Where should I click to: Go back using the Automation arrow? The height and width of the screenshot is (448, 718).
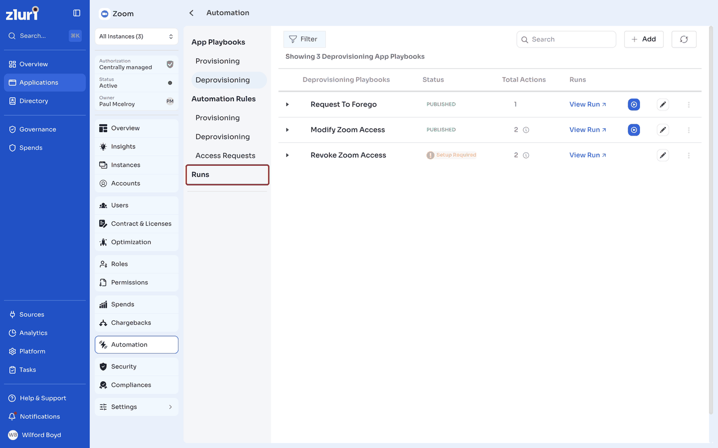[x=191, y=13]
